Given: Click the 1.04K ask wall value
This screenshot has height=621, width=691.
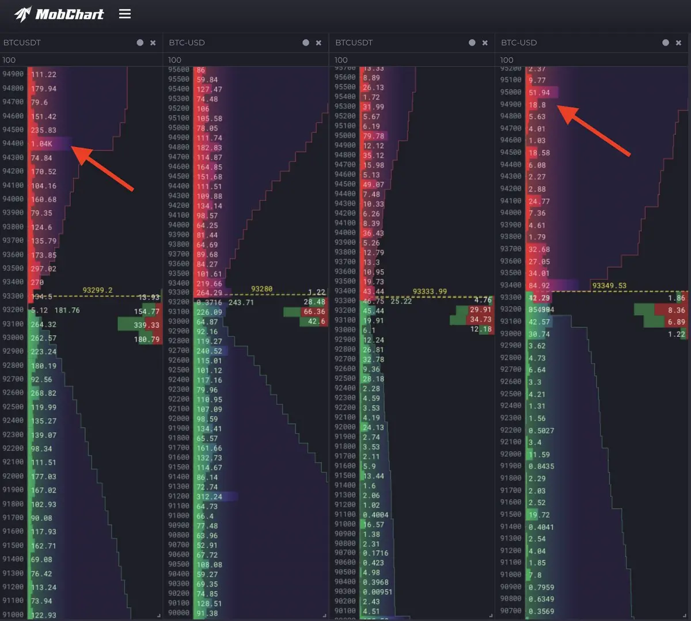Looking at the screenshot, I should [x=41, y=144].
